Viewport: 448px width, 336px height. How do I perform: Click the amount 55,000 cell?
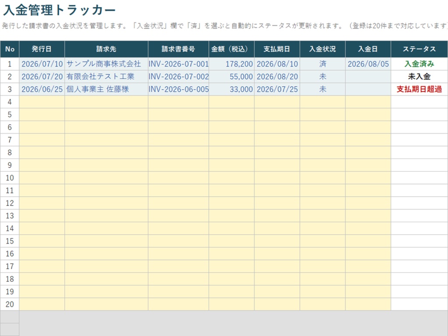click(x=231, y=77)
